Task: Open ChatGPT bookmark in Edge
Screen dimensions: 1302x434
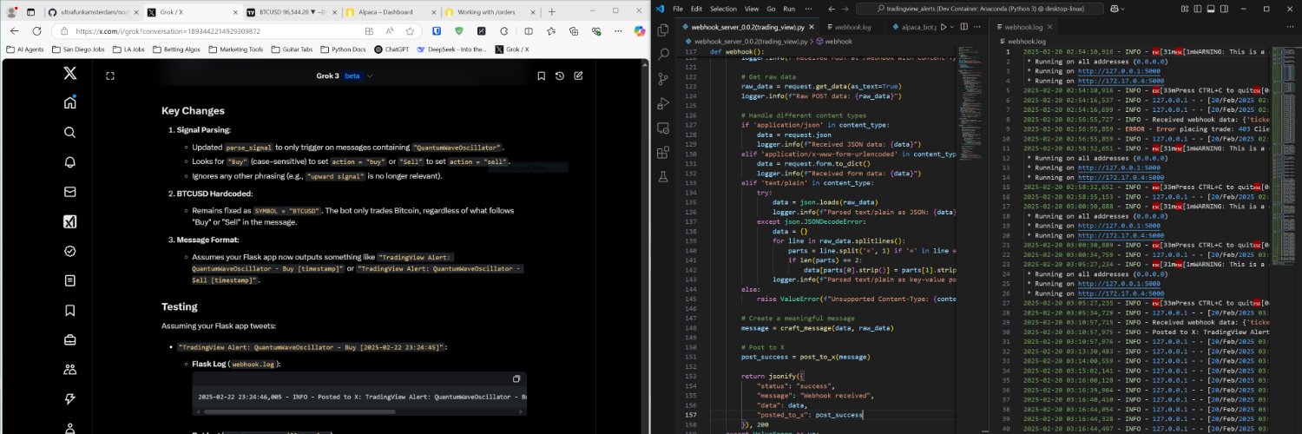Action: point(391,49)
